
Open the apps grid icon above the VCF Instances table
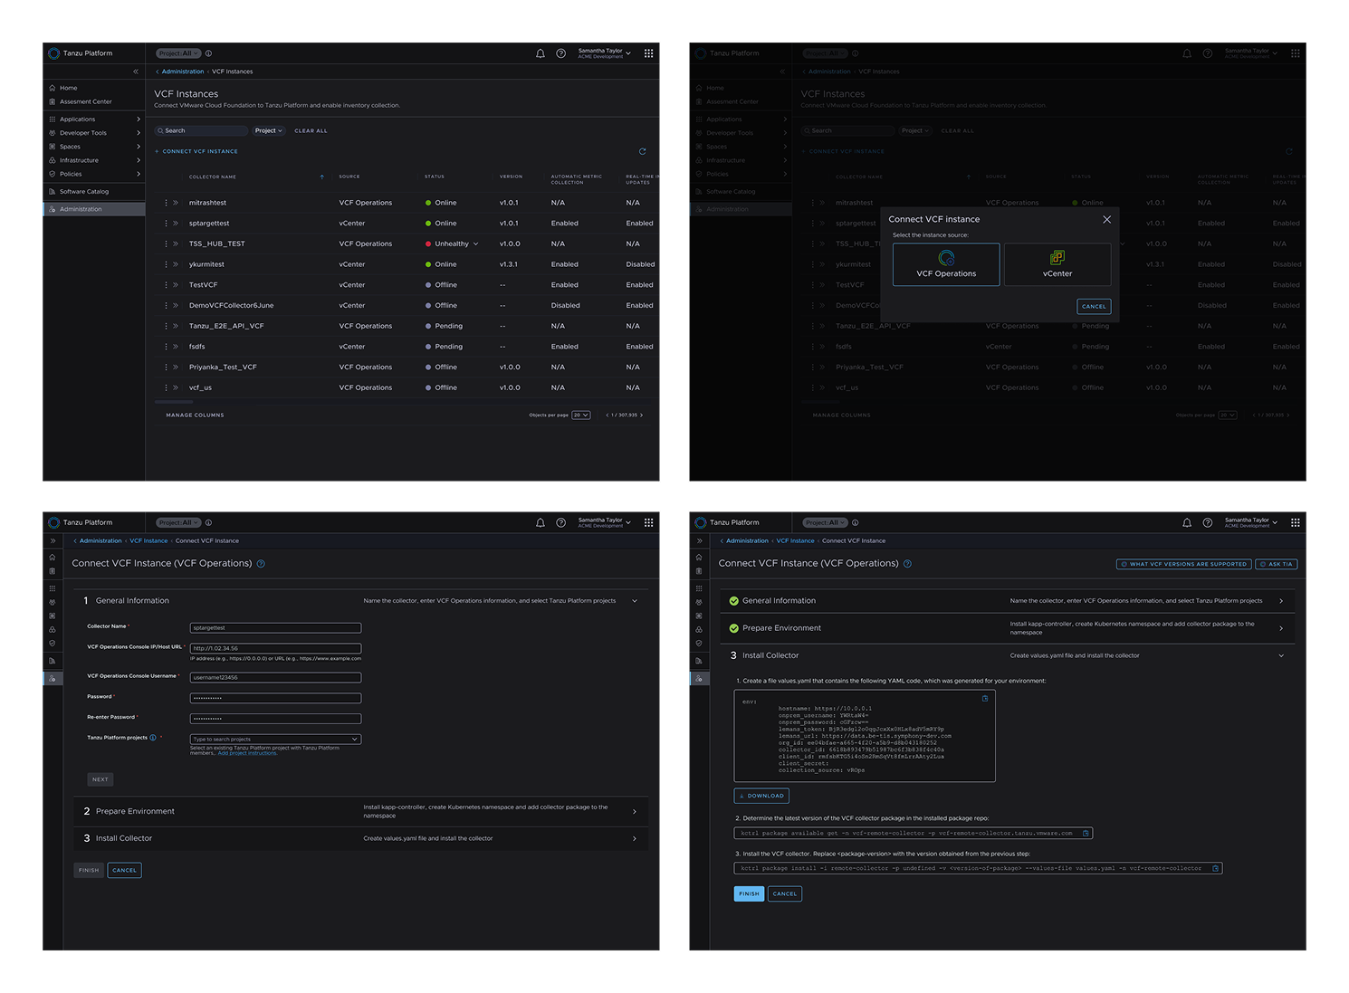(648, 53)
